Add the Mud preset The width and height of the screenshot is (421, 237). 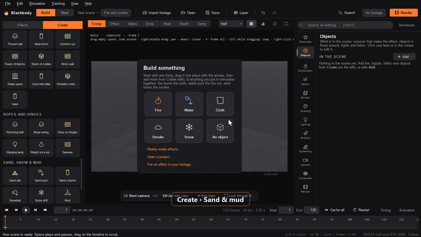point(67,195)
